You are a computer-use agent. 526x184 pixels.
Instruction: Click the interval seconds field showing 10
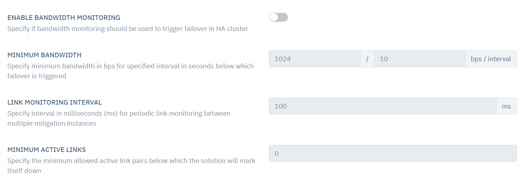coord(419,59)
